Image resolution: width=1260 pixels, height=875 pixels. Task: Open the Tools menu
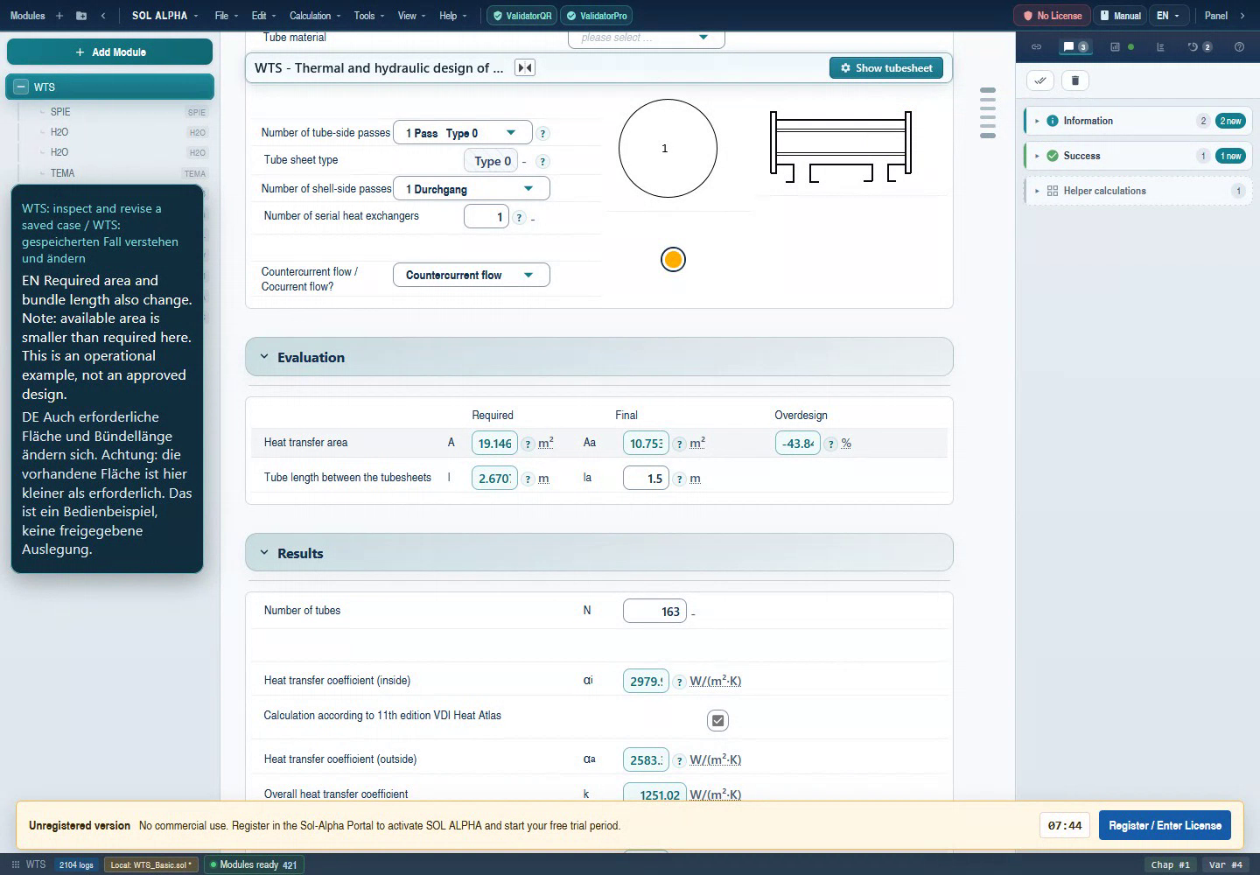[369, 16]
